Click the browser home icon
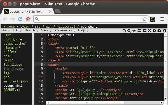Screen dimensions: 168x105 pyautogui.click(x=28, y=19)
